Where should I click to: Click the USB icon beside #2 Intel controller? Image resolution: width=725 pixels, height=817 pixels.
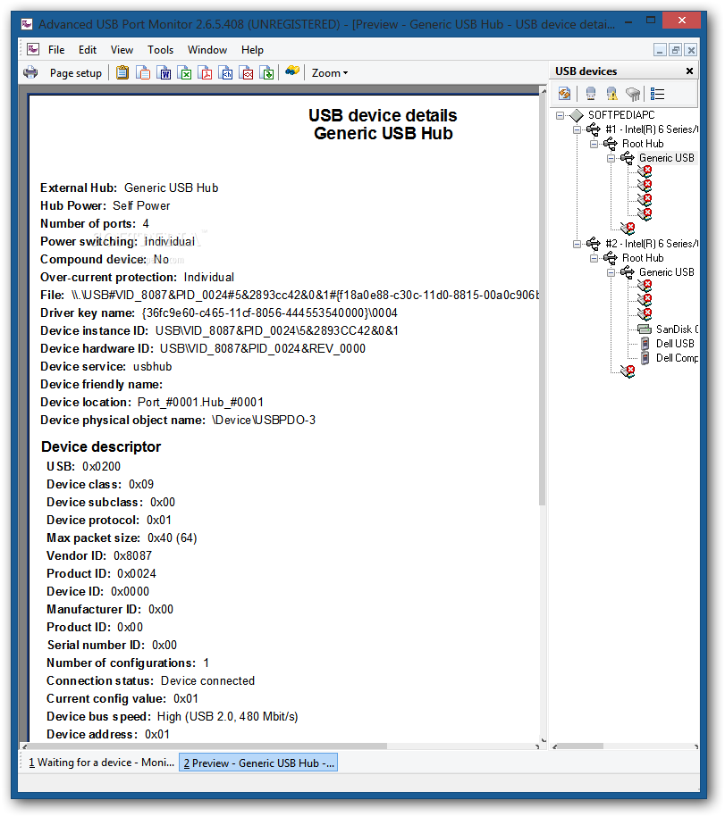coord(594,244)
